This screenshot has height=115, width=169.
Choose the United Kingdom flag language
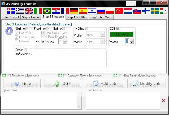[x=29, y=11]
